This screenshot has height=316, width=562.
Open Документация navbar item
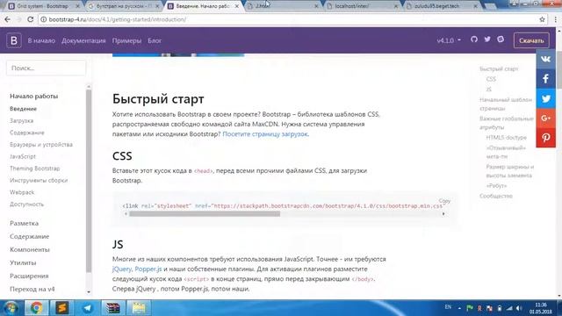pos(83,40)
